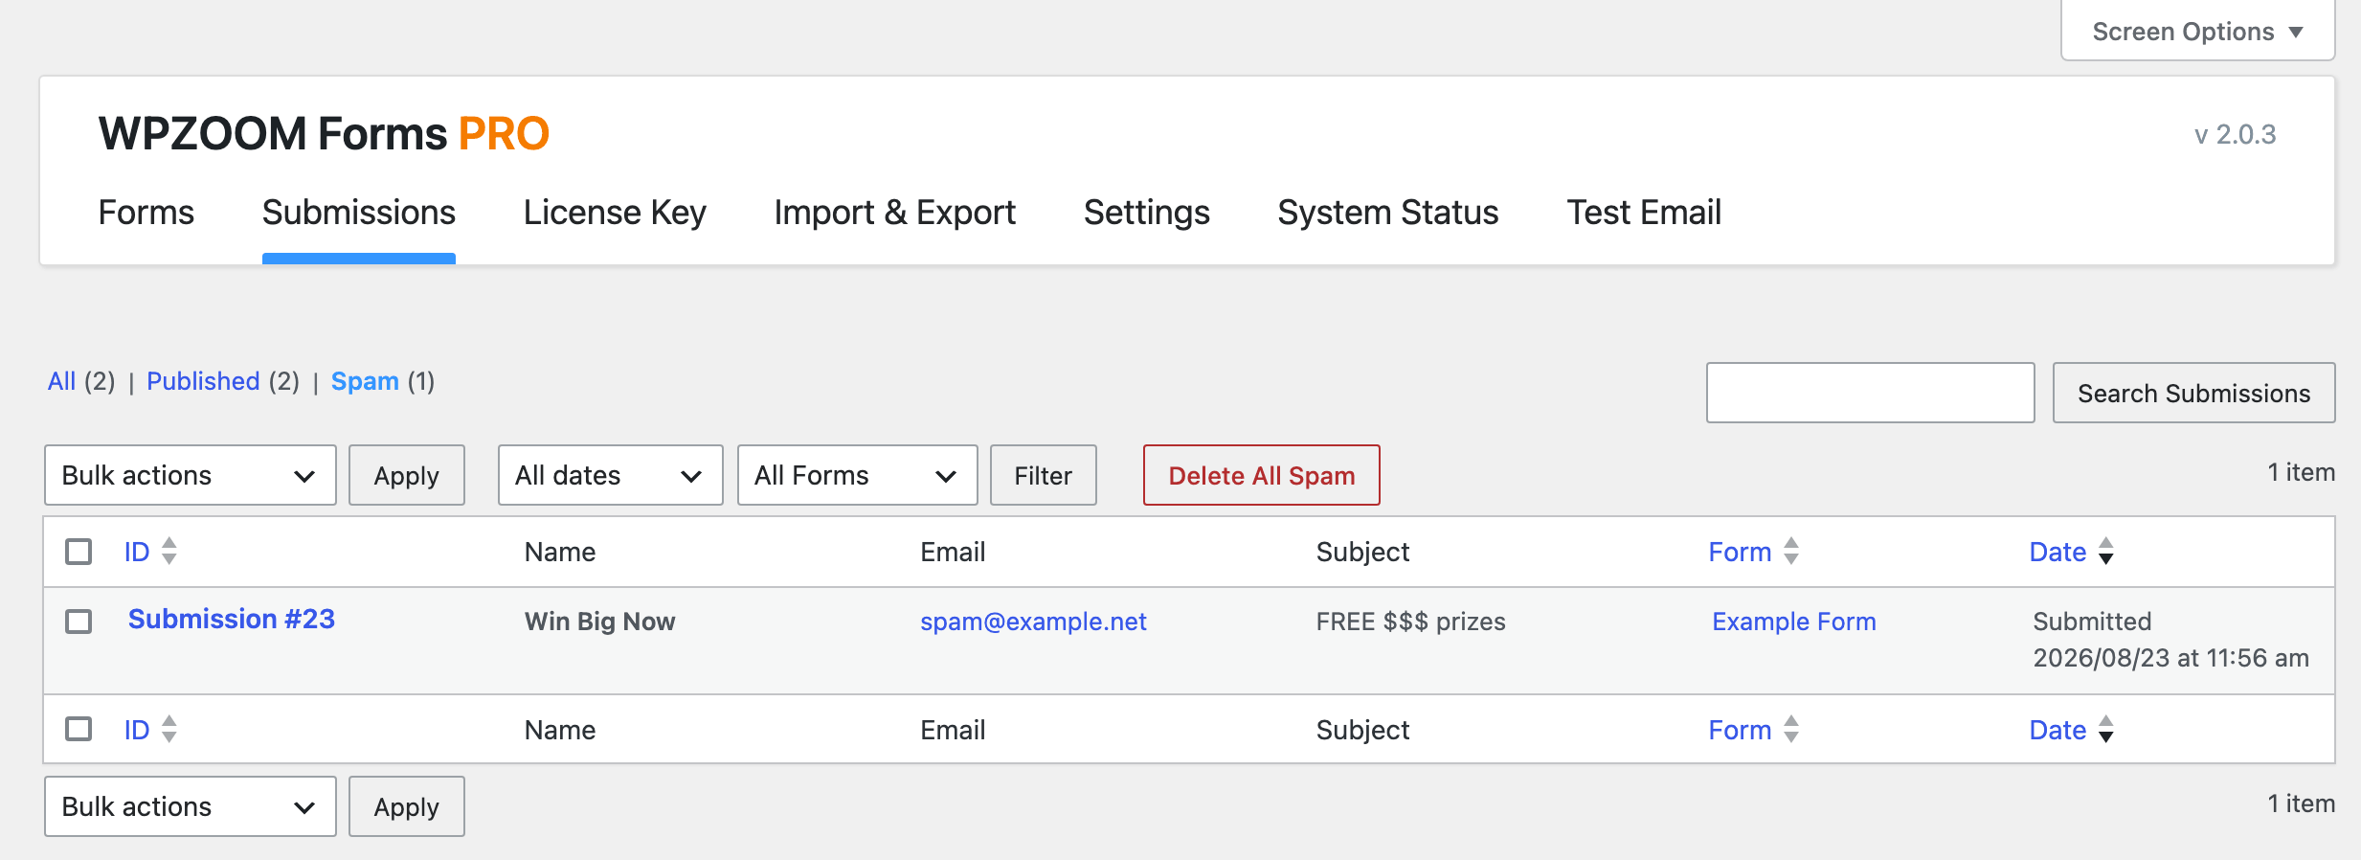
Task: Switch to the Settings tab
Action: [1147, 213]
